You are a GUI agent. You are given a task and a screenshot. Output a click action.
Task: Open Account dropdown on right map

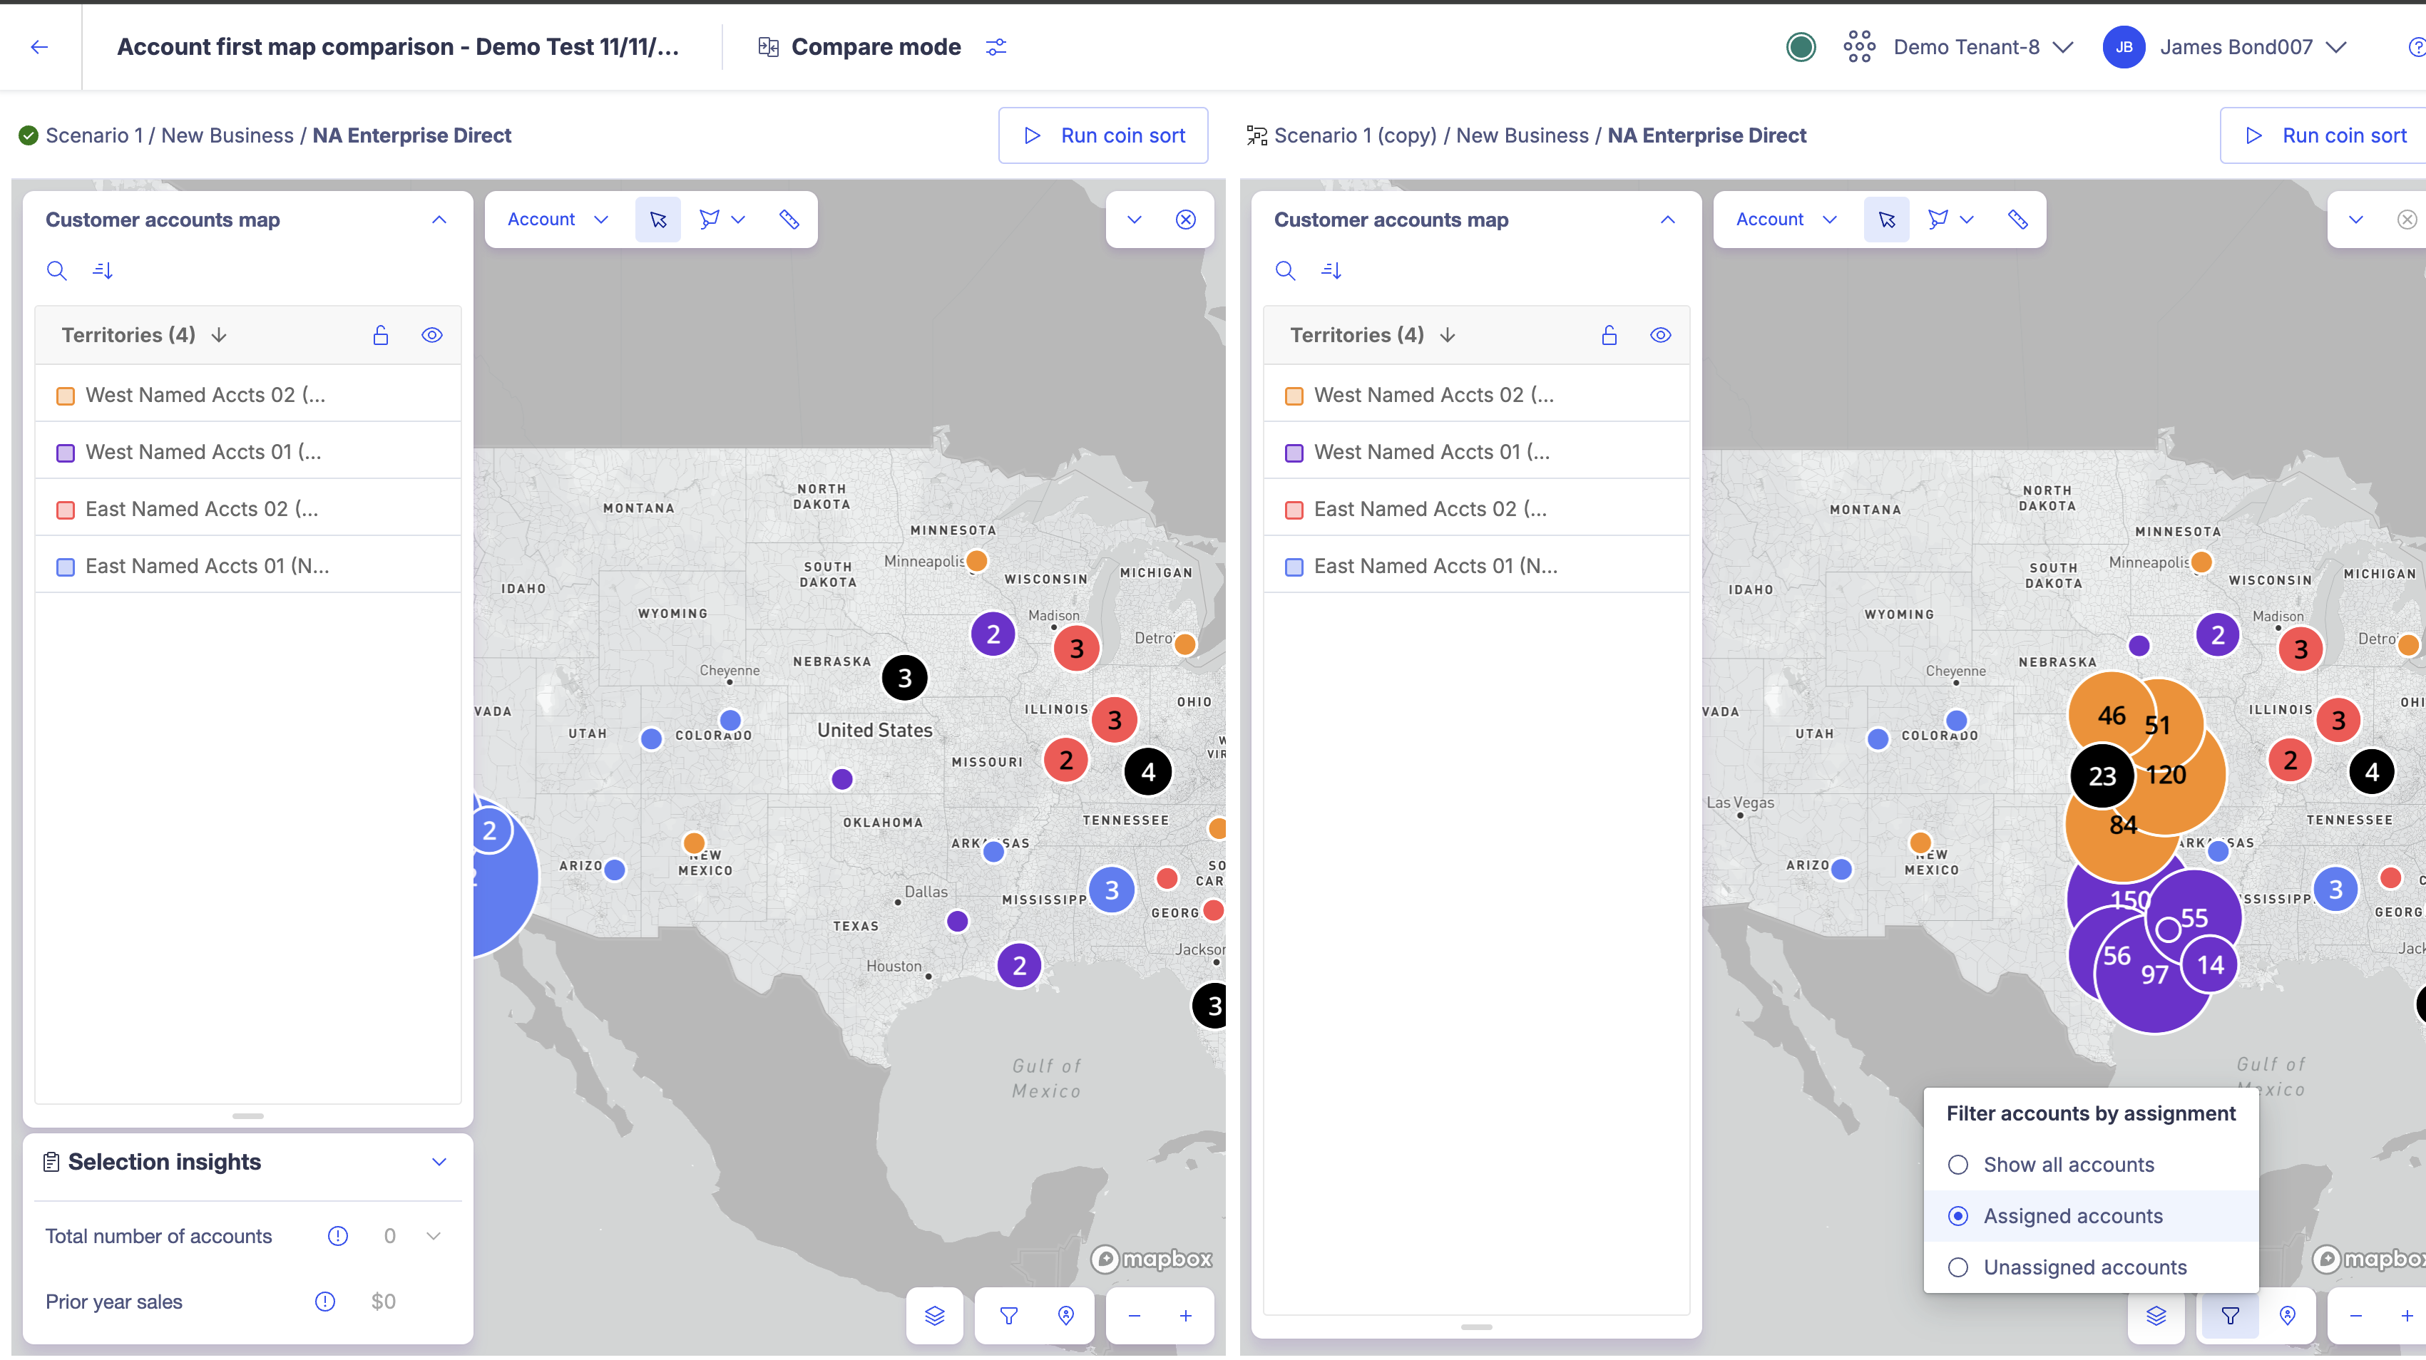[1786, 220]
